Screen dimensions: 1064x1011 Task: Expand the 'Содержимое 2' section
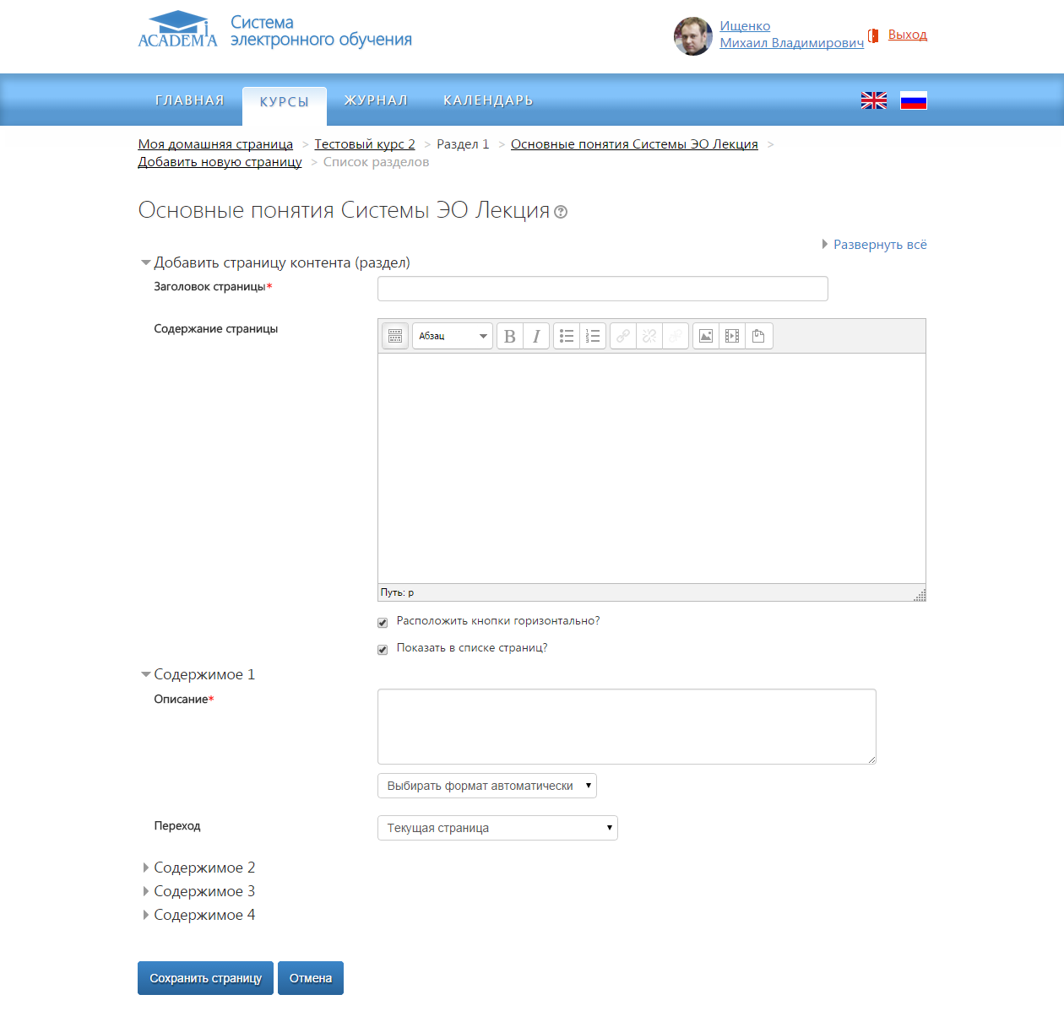click(204, 868)
